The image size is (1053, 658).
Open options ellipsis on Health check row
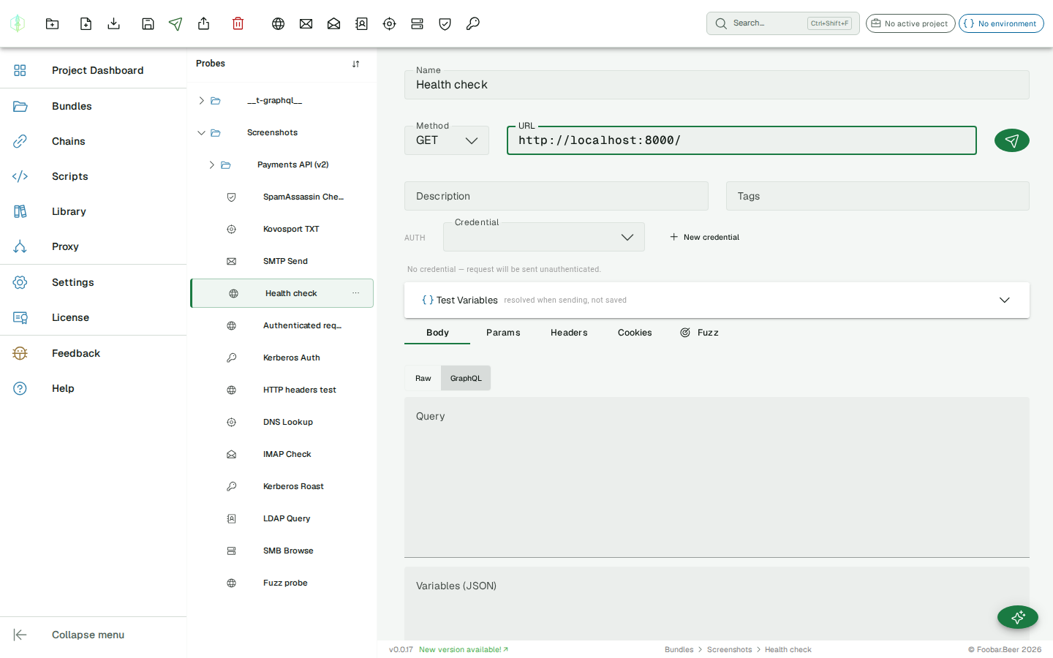(355, 293)
